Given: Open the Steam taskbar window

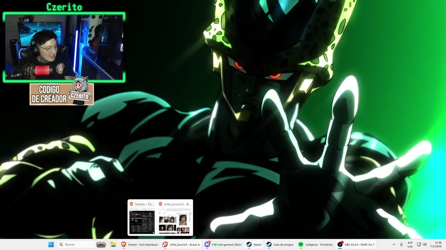Looking at the screenshot, I should 254,244.
